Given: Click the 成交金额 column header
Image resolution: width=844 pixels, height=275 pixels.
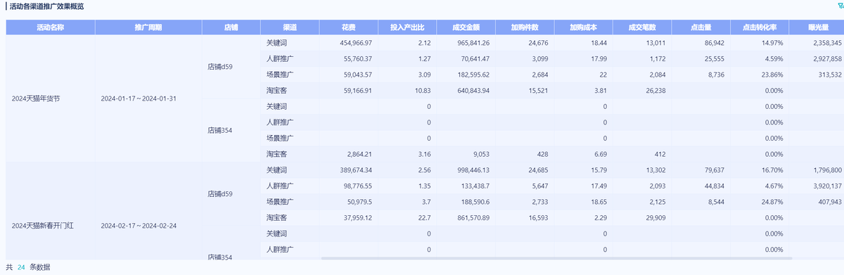Looking at the screenshot, I should [466, 27].
